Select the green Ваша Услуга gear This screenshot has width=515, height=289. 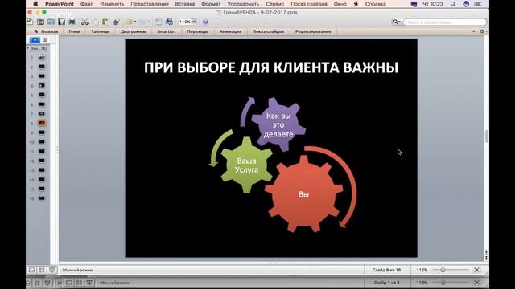(247, 165)
